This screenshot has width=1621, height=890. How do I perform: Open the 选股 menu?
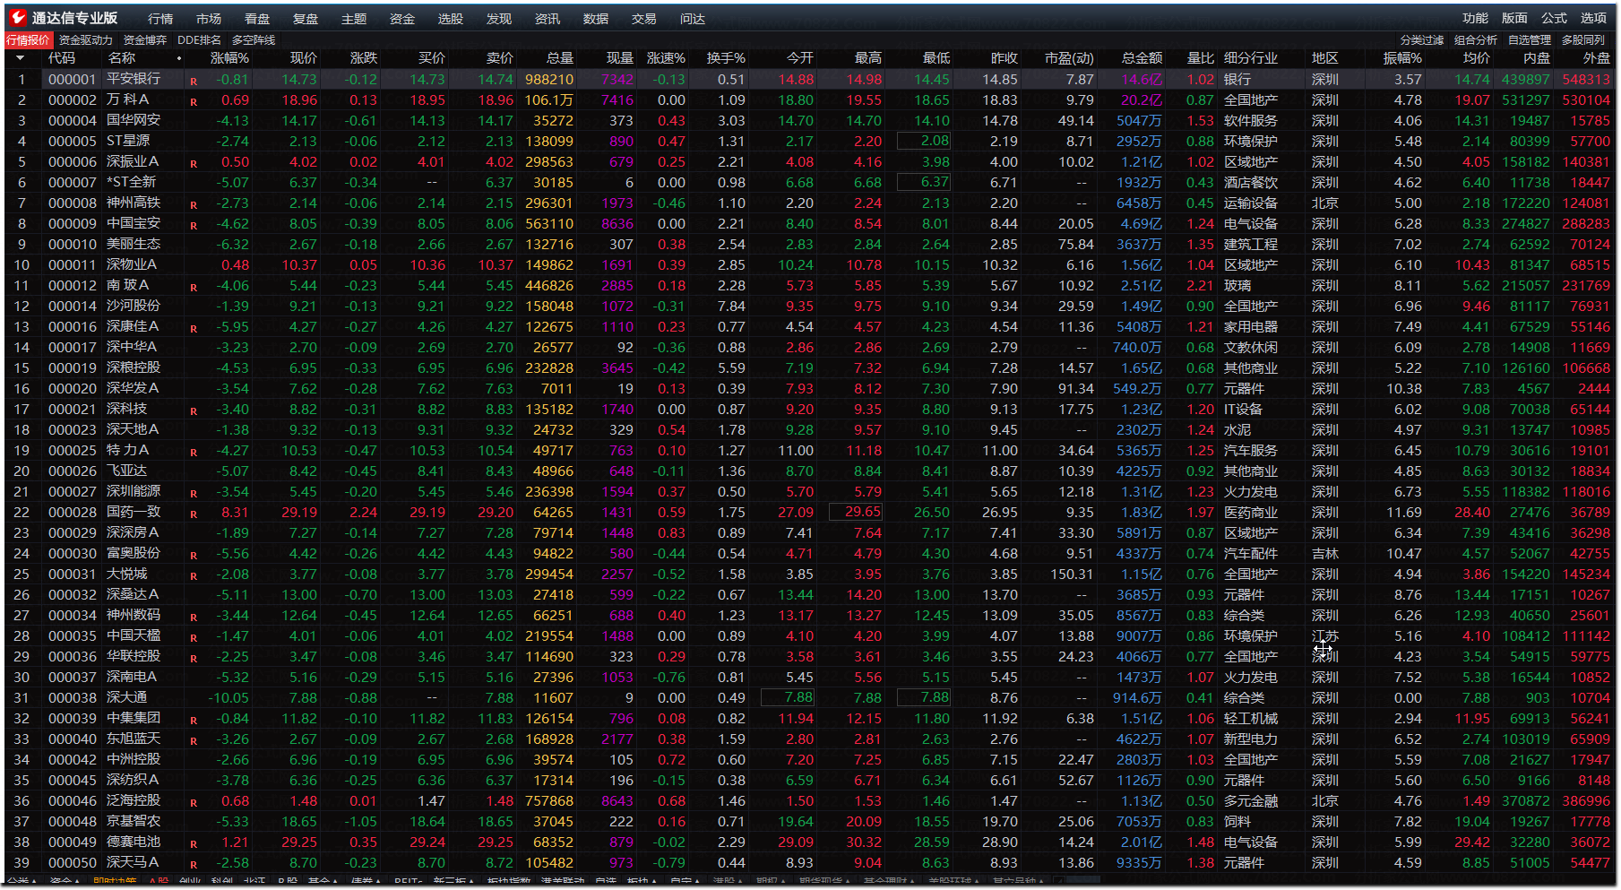[451, 19]
